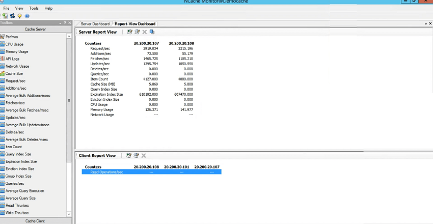
Task: Select the Perfmon icon in the Toolbox
Action: click(x=2, y=37)
